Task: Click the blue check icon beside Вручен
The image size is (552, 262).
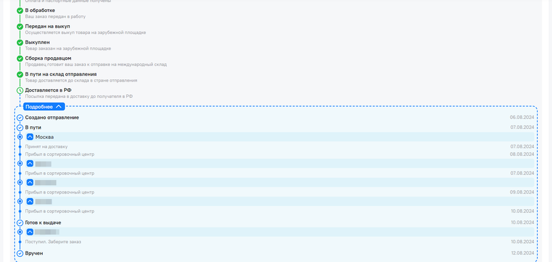Action: [20, 253]
